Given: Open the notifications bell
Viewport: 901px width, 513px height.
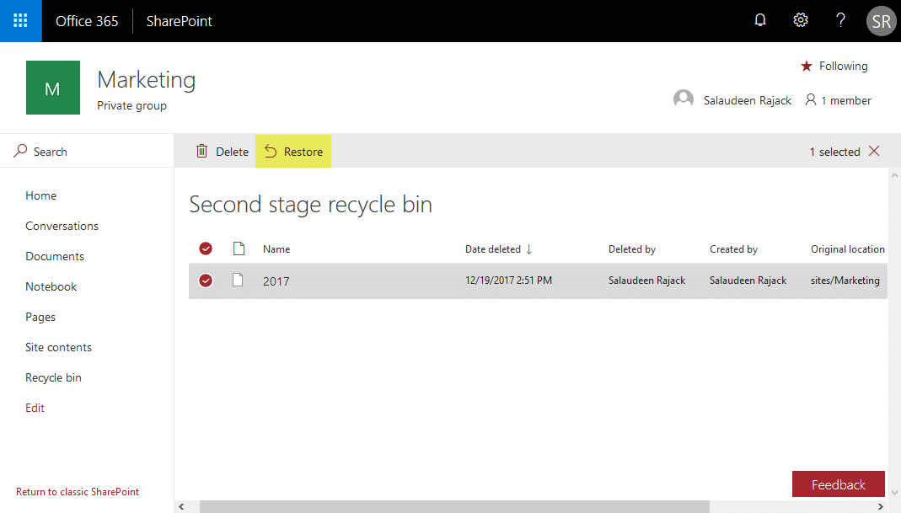Looking at the screenshot, I should [759, 19].
